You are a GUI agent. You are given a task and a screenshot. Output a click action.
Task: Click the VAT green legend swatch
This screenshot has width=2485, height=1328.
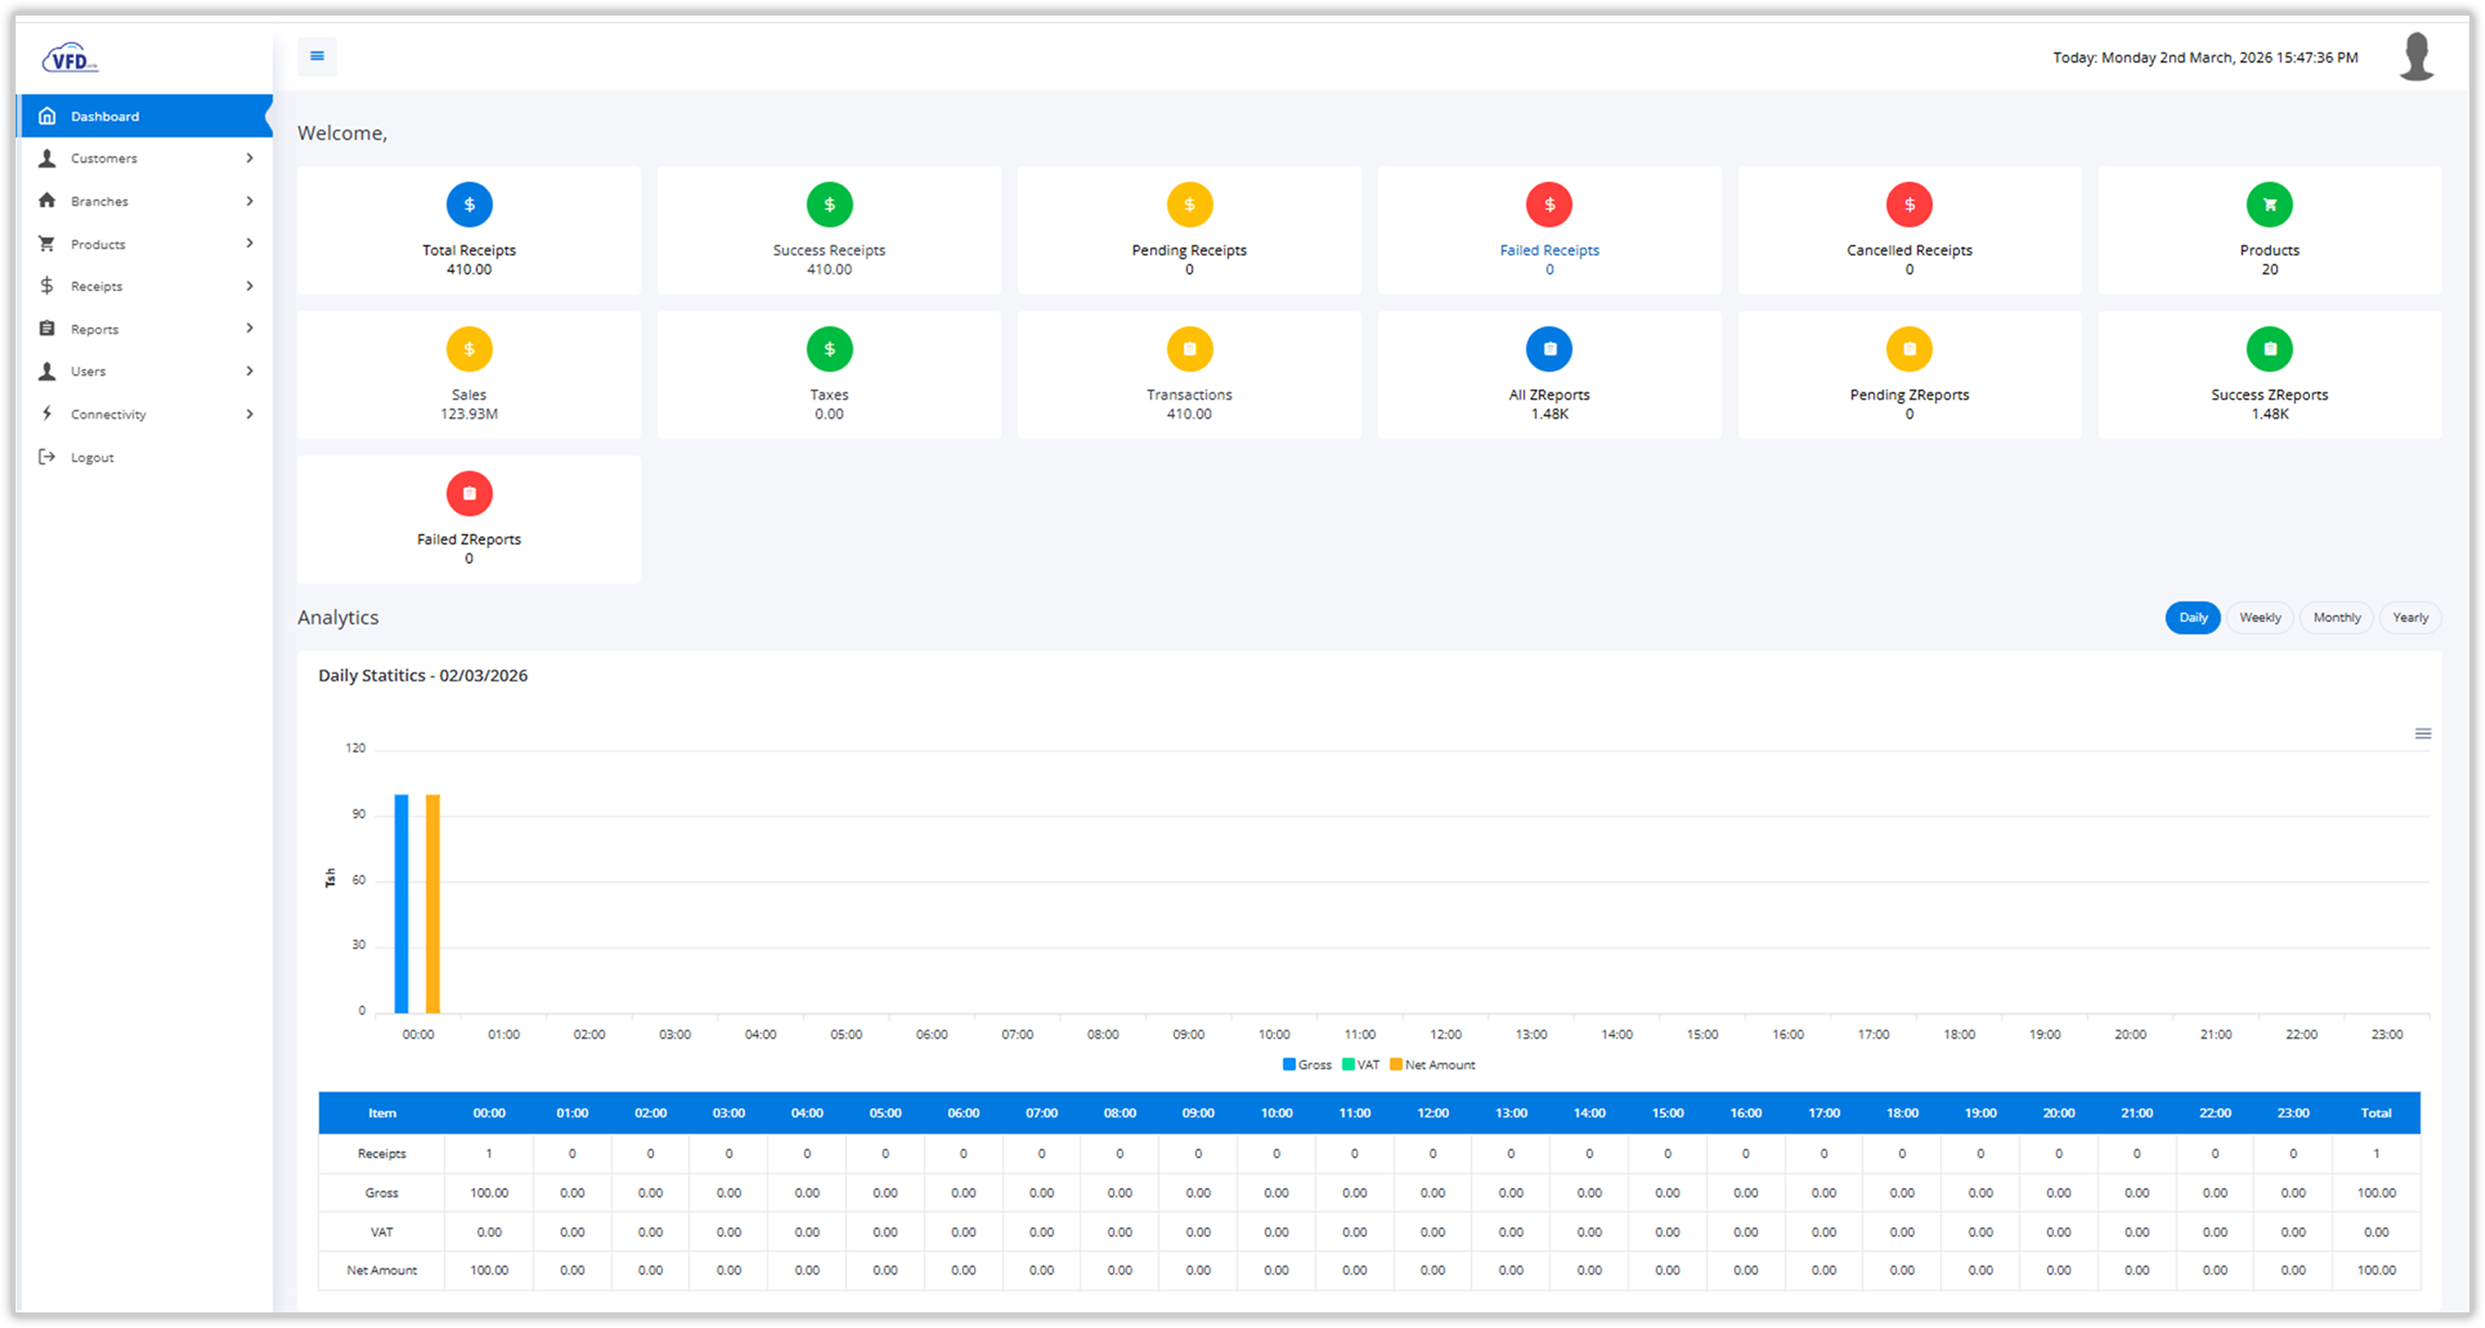[x=1346, y=1064]
